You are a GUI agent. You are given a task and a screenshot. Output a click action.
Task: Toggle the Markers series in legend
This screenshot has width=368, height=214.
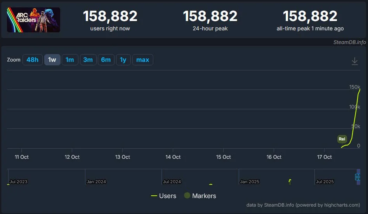[200, 196]
